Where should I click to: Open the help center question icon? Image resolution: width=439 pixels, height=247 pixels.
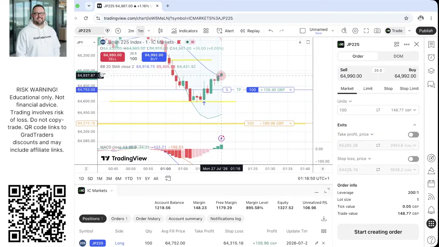[x=431, y=240]
